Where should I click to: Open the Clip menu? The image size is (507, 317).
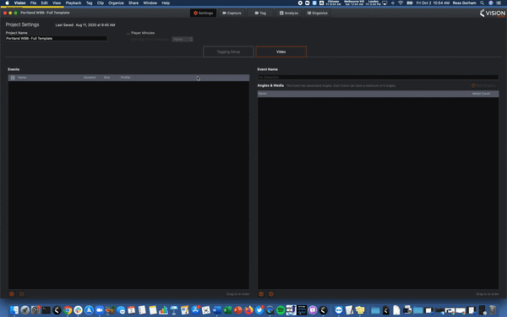[x=101, y=3]
